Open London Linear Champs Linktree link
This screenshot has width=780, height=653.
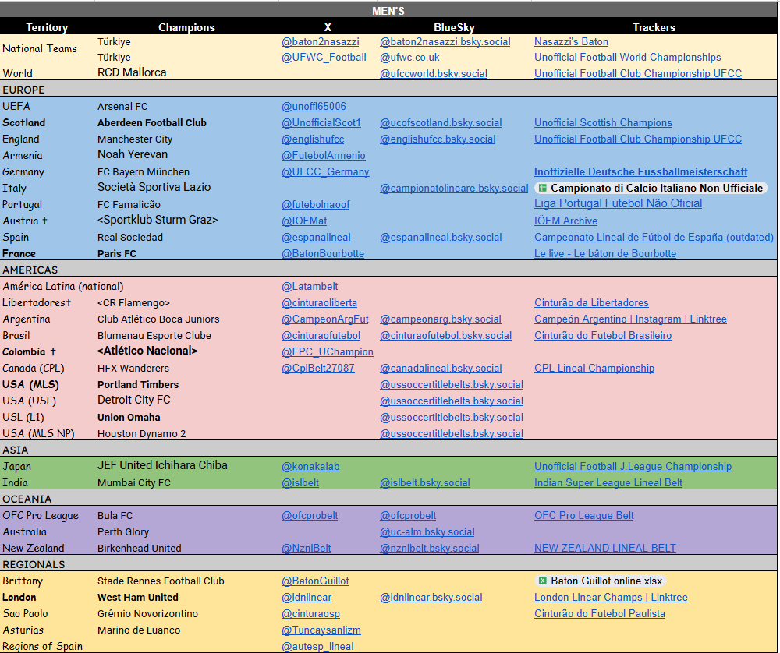pyautogui.click(x=611, y=598)
